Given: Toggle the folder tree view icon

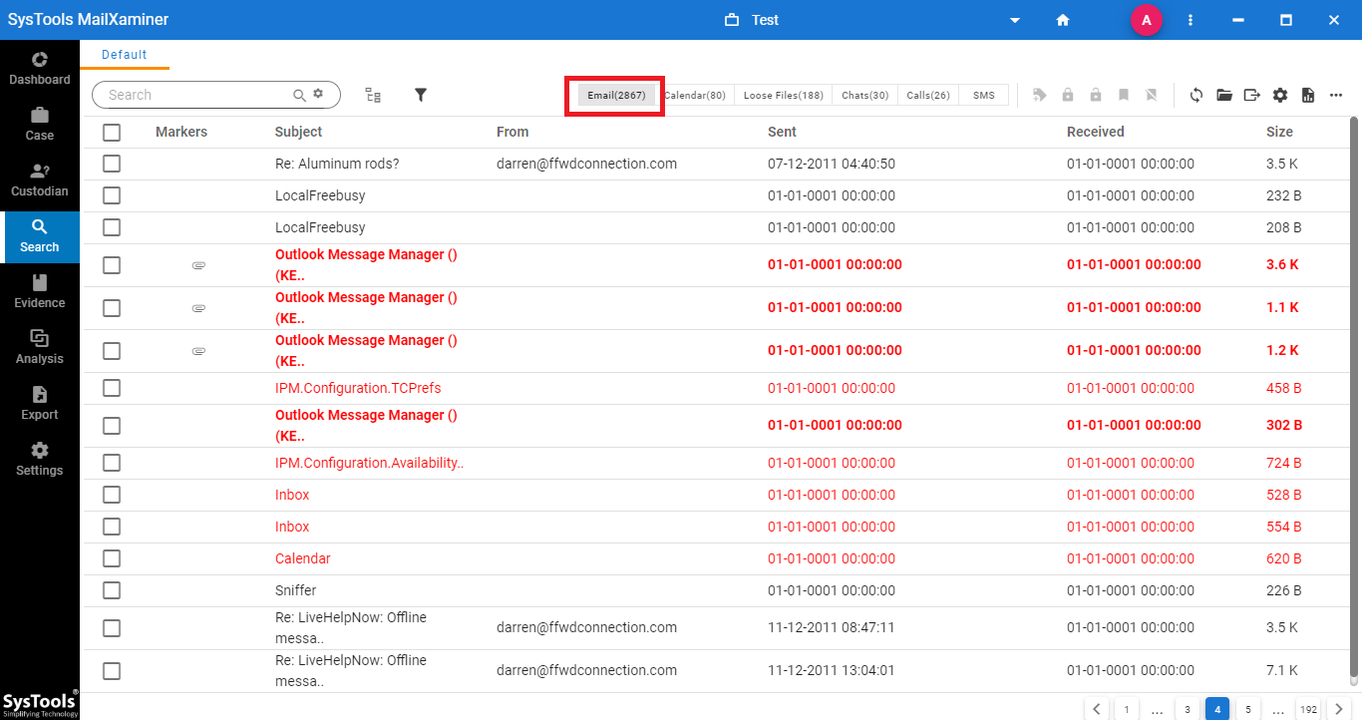Looking at the screenshot, I should 373,95.
